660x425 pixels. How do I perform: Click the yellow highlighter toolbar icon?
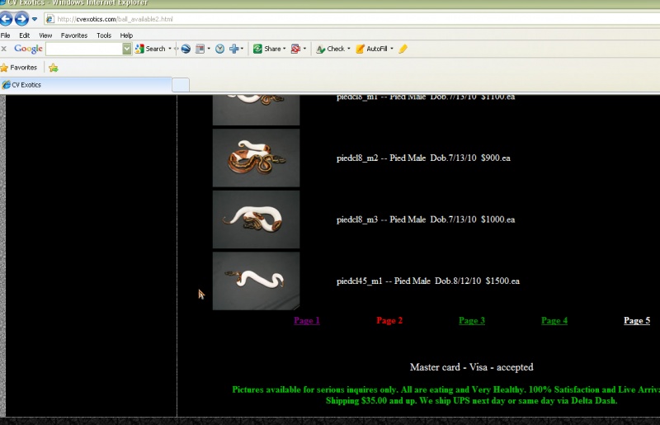pyautogui.click(x=403, y=49)
